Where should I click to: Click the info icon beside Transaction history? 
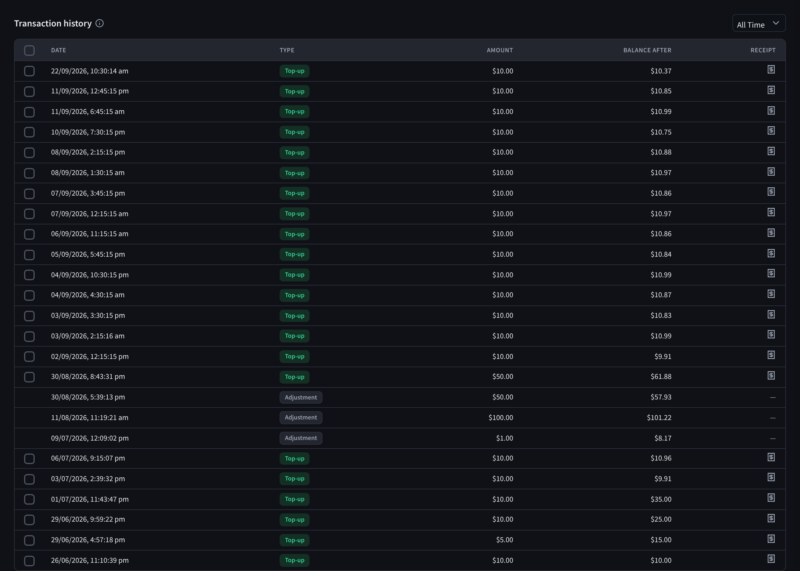100,23
